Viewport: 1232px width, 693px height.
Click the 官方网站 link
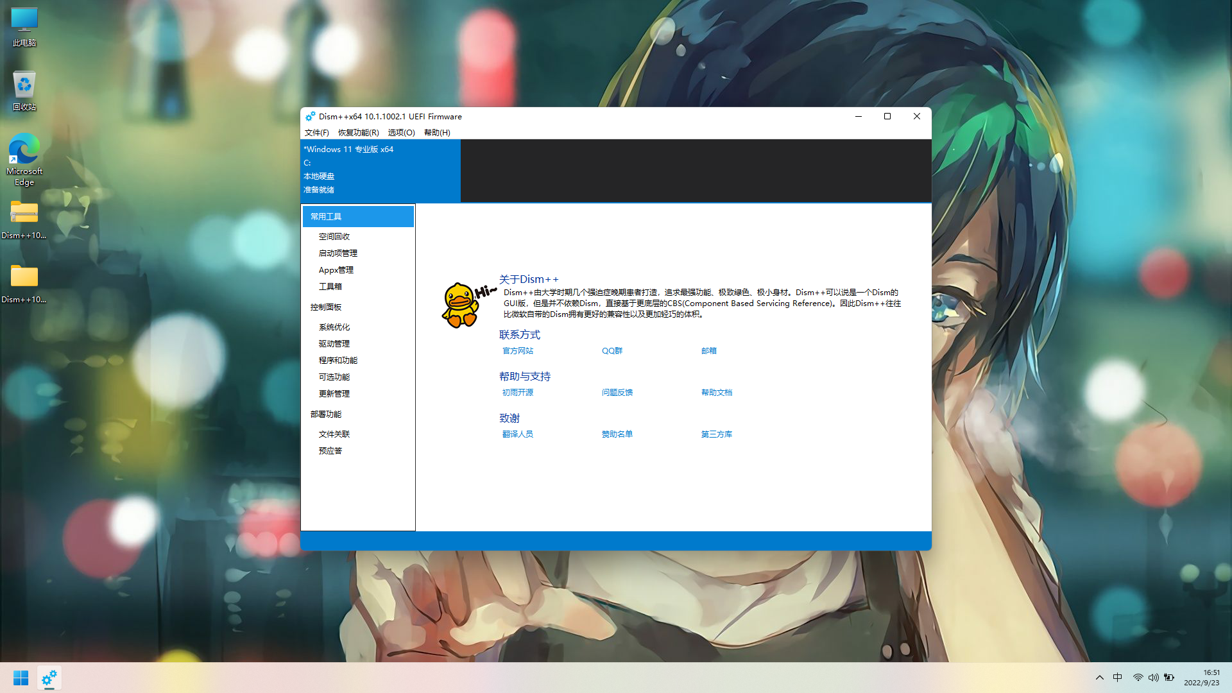[518, 351]
